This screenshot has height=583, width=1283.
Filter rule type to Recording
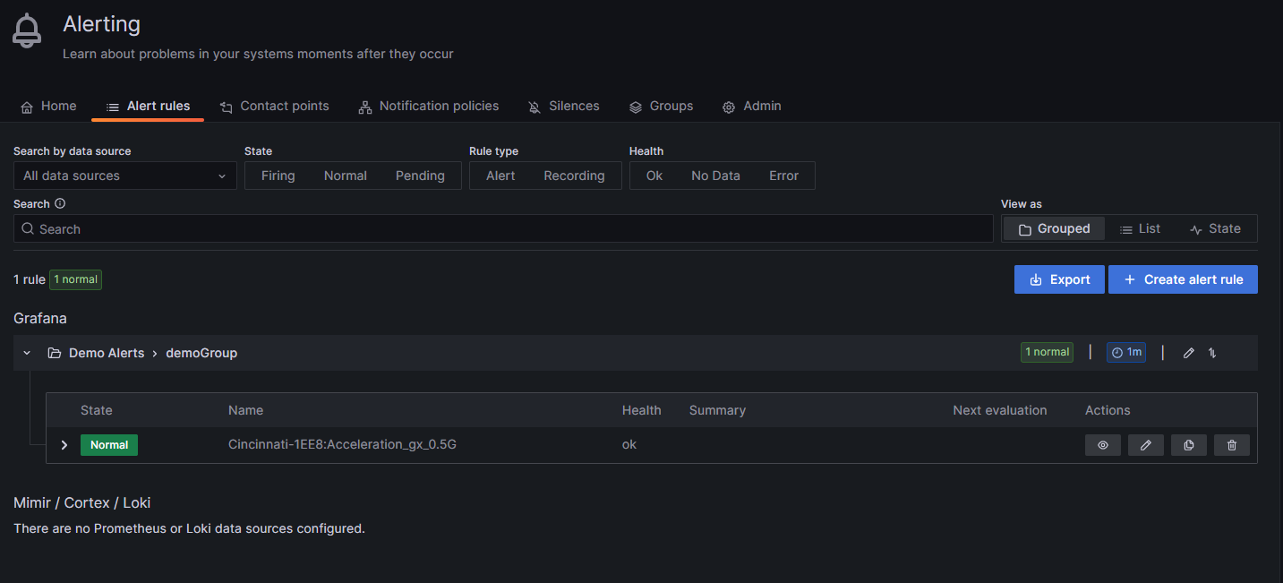coord(574,176)
